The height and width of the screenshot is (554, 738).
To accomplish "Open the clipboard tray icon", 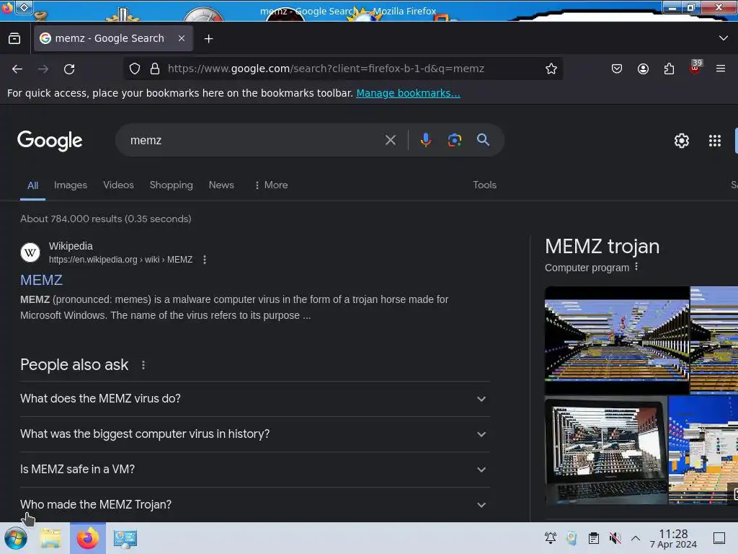I will [594, 538].
